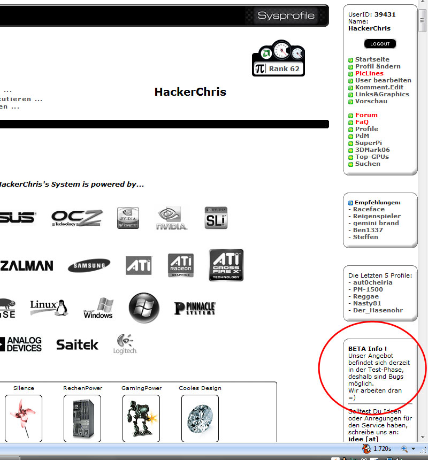Open Komment.Edit

pyautogui.click(x=379, y=87)
